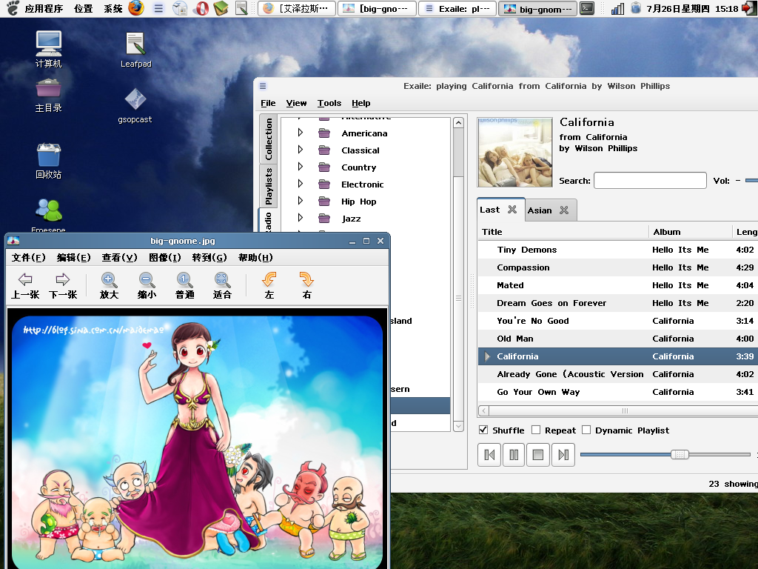The image size is (758, 569).
Task: Launch Opera from the top panel
Action: coord(201,8)
